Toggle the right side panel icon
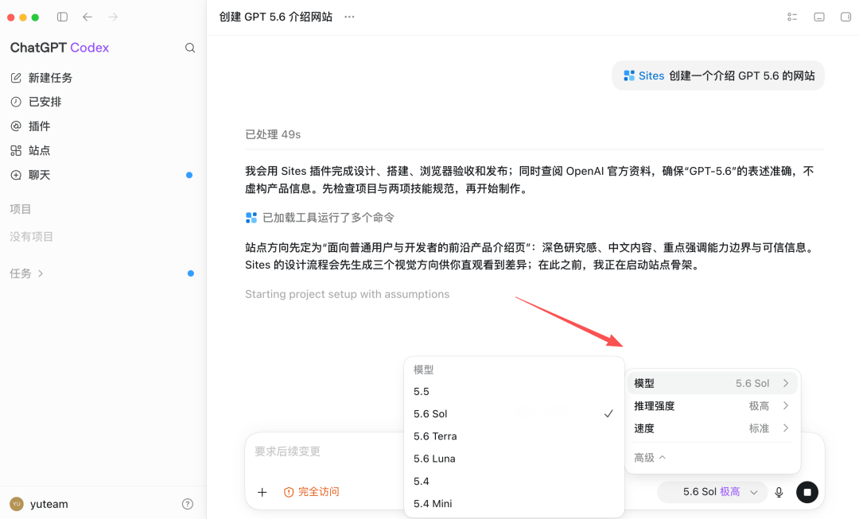 coord(845,17)
